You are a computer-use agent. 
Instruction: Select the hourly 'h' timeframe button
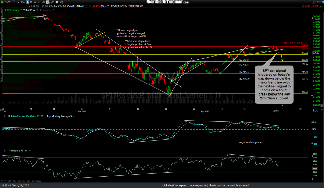pyautogui.click(x=28, y=2)
